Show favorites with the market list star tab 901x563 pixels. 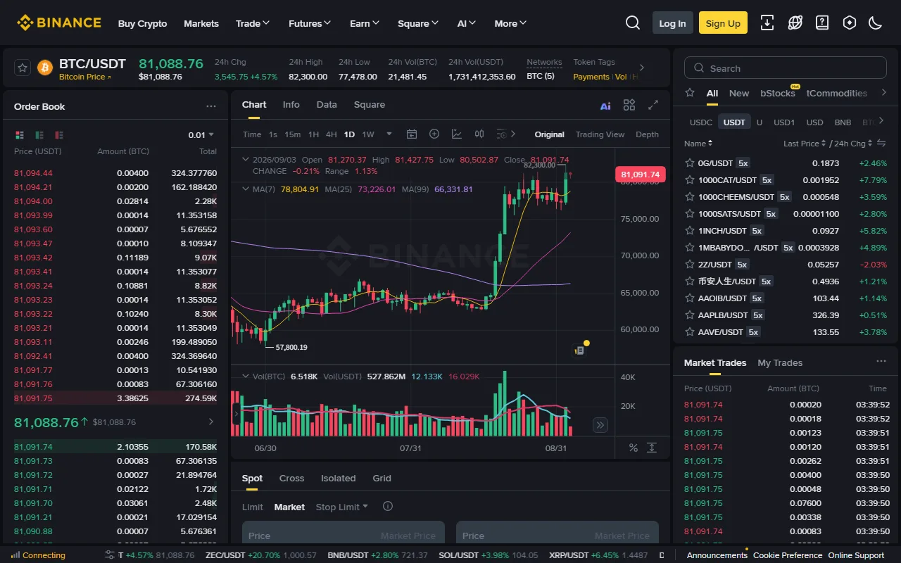click(690, 93)
